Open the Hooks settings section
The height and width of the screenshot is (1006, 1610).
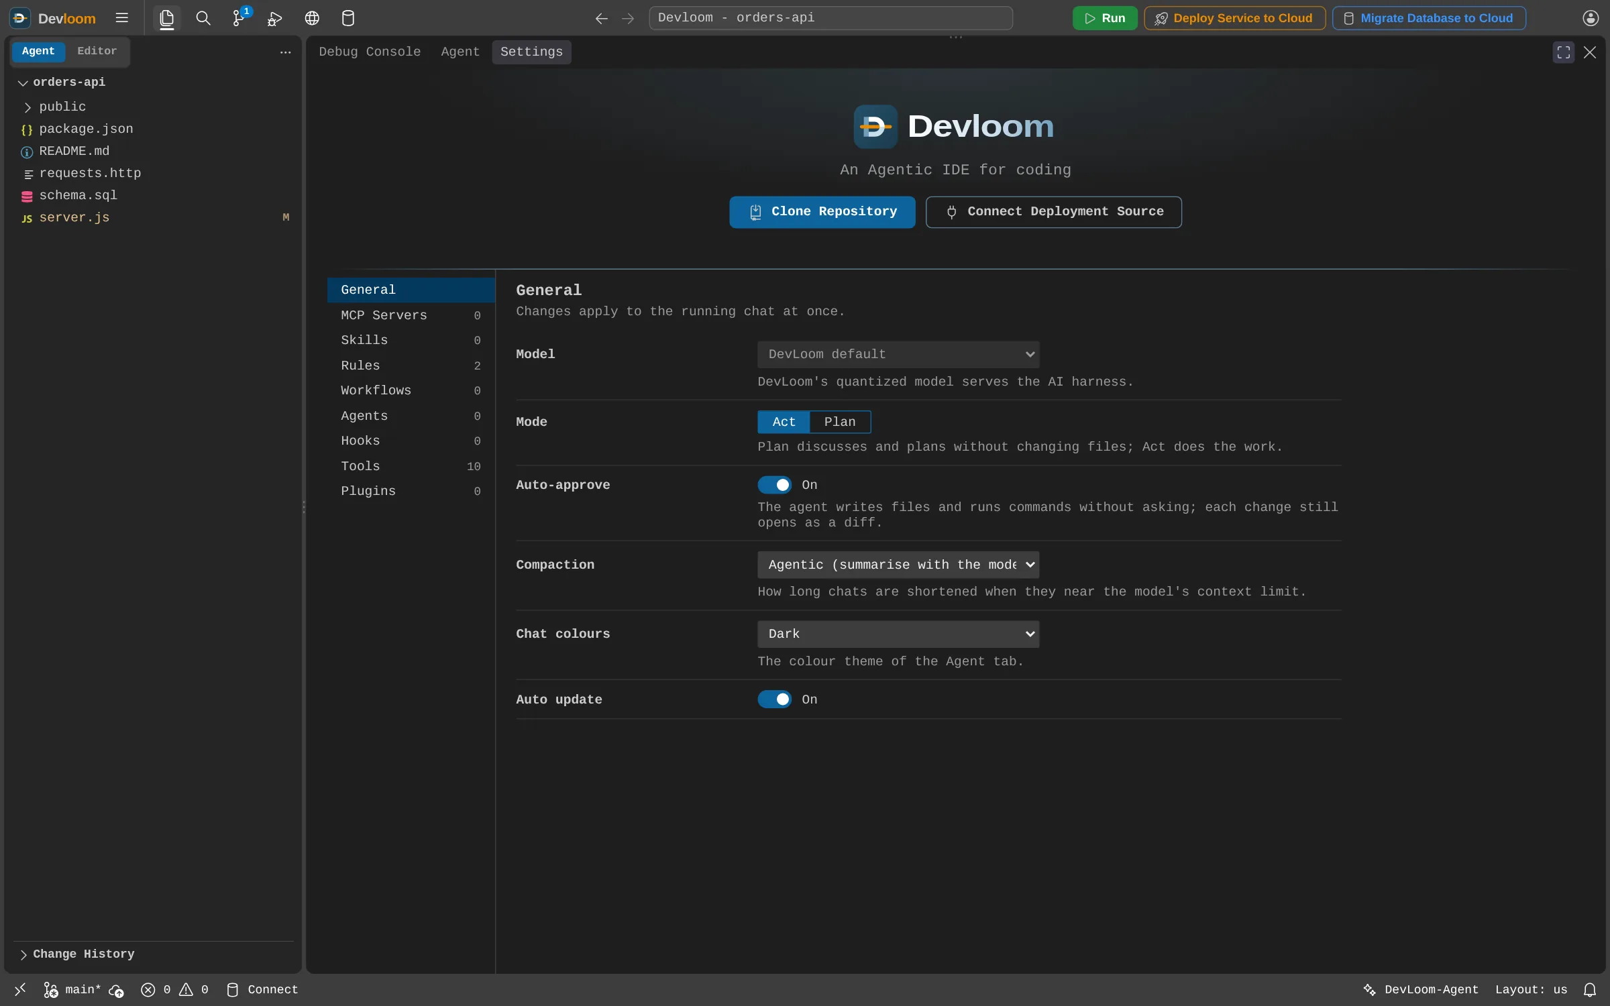pyautogui.click(x=411, y=441)
